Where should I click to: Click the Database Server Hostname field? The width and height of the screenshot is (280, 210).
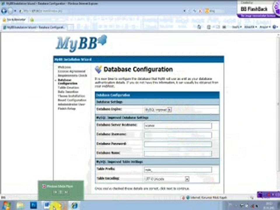pyautogui.click(x=178, y=126)
